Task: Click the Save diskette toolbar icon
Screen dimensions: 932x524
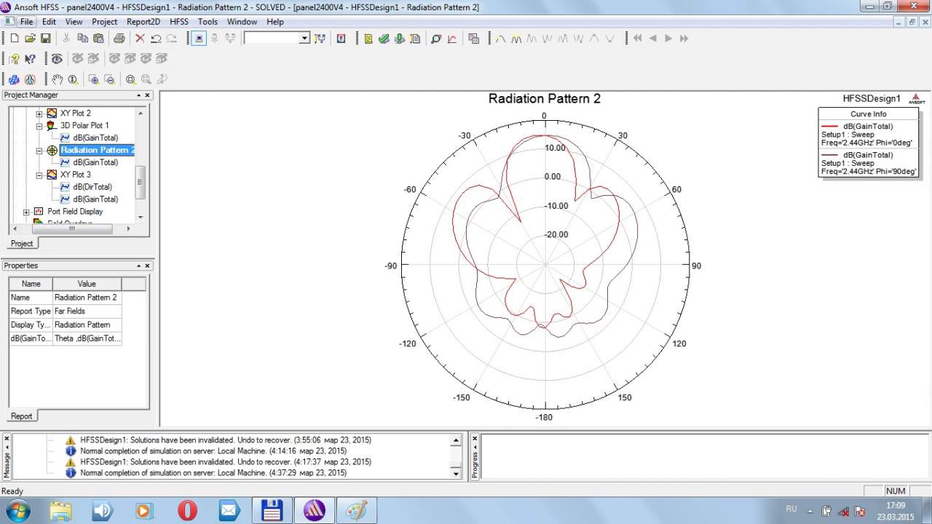Action: (45, 39)
